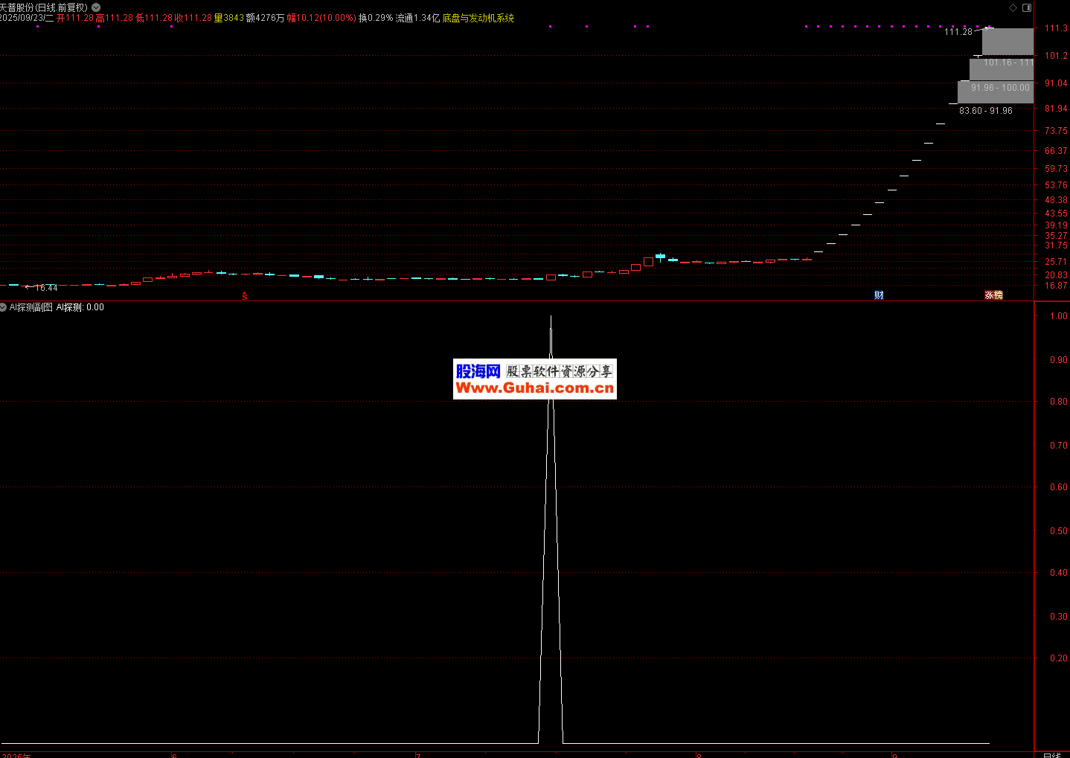Click the 天普股份(日线 前复权) title text

[x=44, y=7]
